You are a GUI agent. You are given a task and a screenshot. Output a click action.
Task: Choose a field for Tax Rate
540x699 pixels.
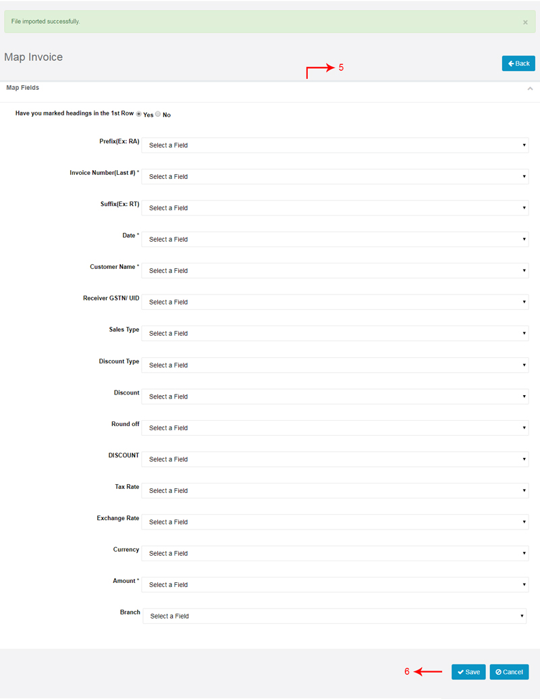point(335,490)
